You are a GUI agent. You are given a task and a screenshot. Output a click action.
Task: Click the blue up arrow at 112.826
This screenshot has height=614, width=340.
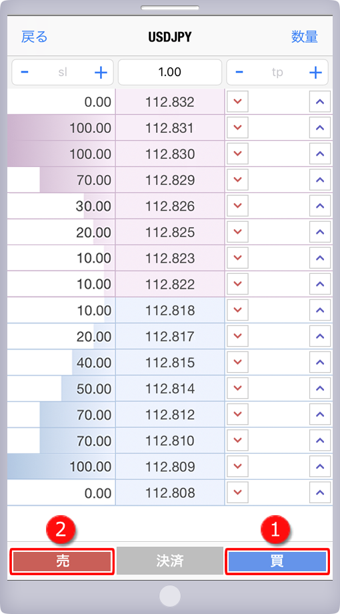(x=320, y=206)
